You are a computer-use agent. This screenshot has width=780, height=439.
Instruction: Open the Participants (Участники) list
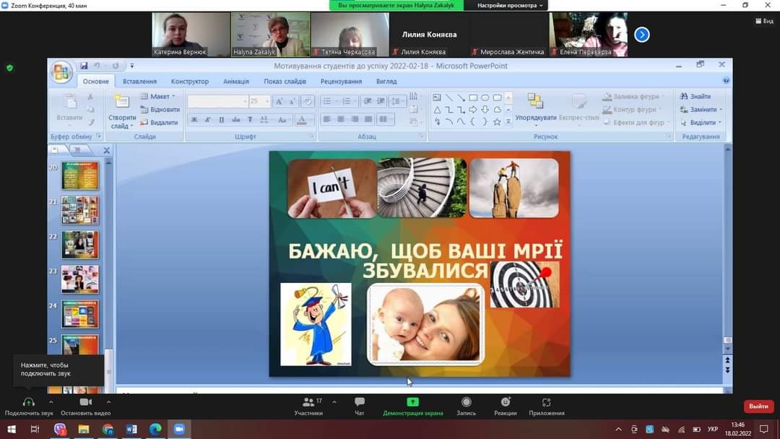308,403
